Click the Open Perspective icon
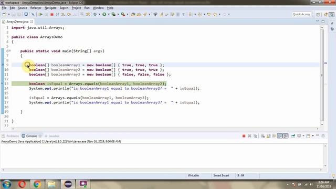 [x=318, y=14]
